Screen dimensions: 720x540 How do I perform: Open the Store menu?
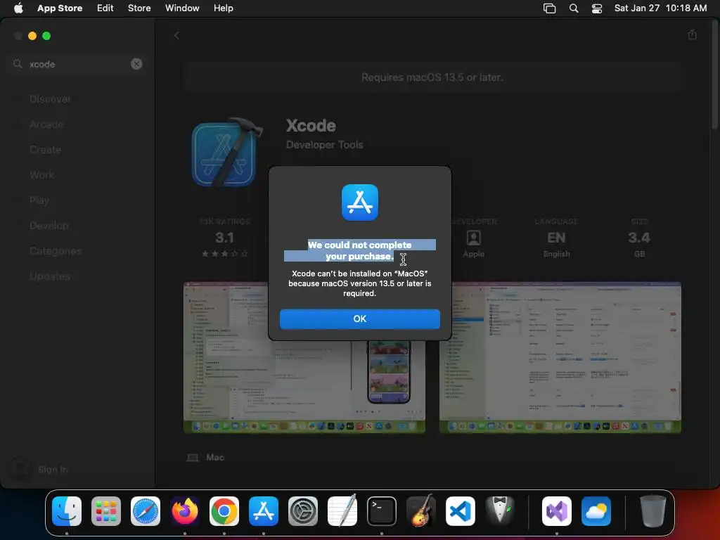[x=139, y=8]
